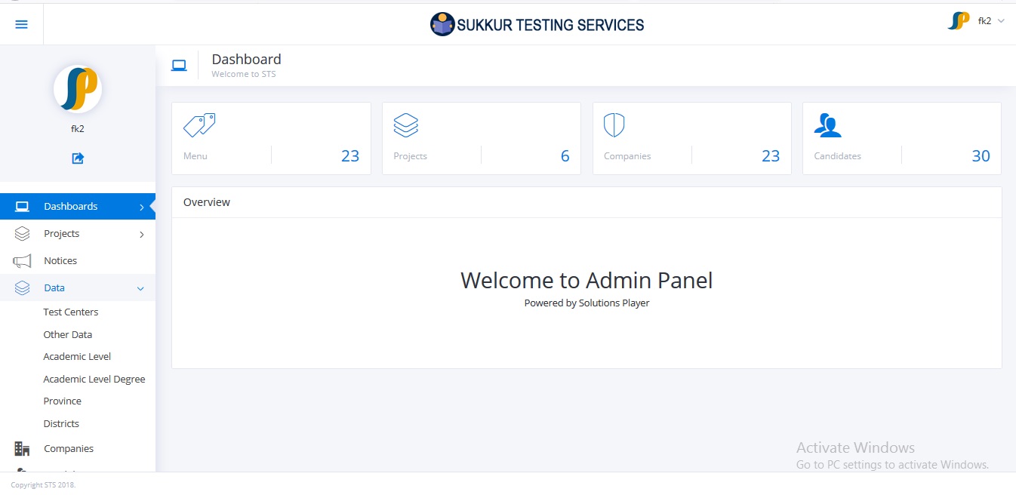Select Districts in the sidebar
The image size is (1016, 495).
click(x=61, y=424)
